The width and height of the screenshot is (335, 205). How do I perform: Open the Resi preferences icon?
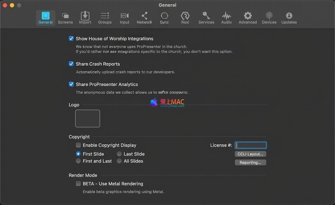tap(185, 16)
